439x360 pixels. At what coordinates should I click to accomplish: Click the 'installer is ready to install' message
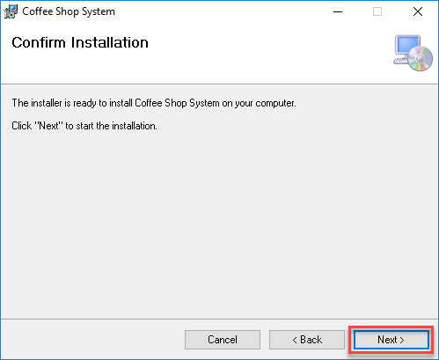click(x=154, y=103)
